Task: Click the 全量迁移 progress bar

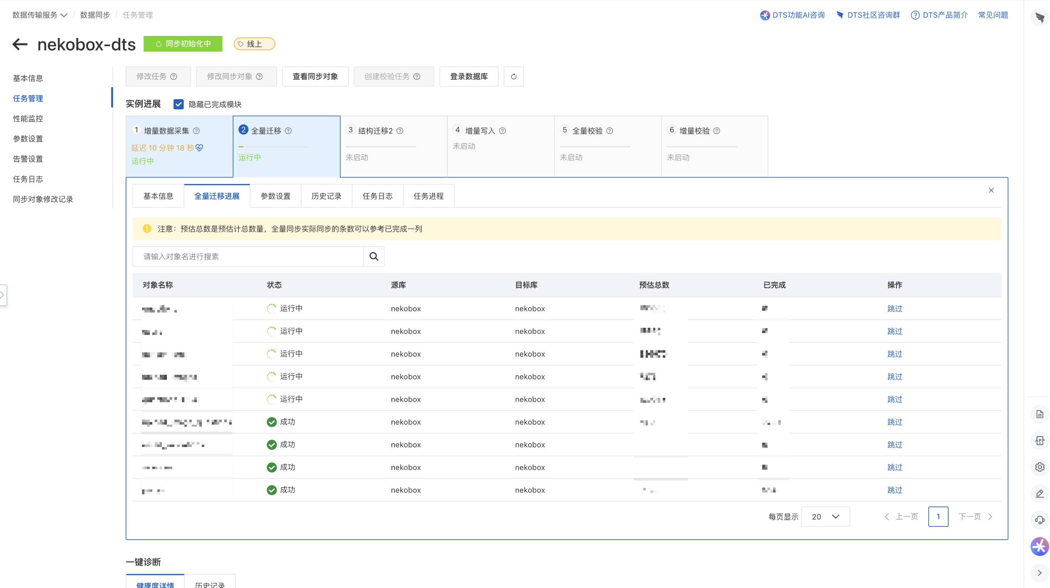Action: pos(273,146)
